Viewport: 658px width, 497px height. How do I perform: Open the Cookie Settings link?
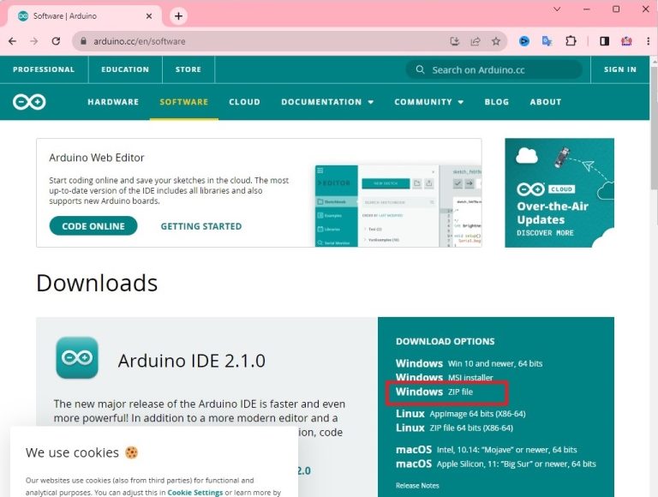coord(194,493)
